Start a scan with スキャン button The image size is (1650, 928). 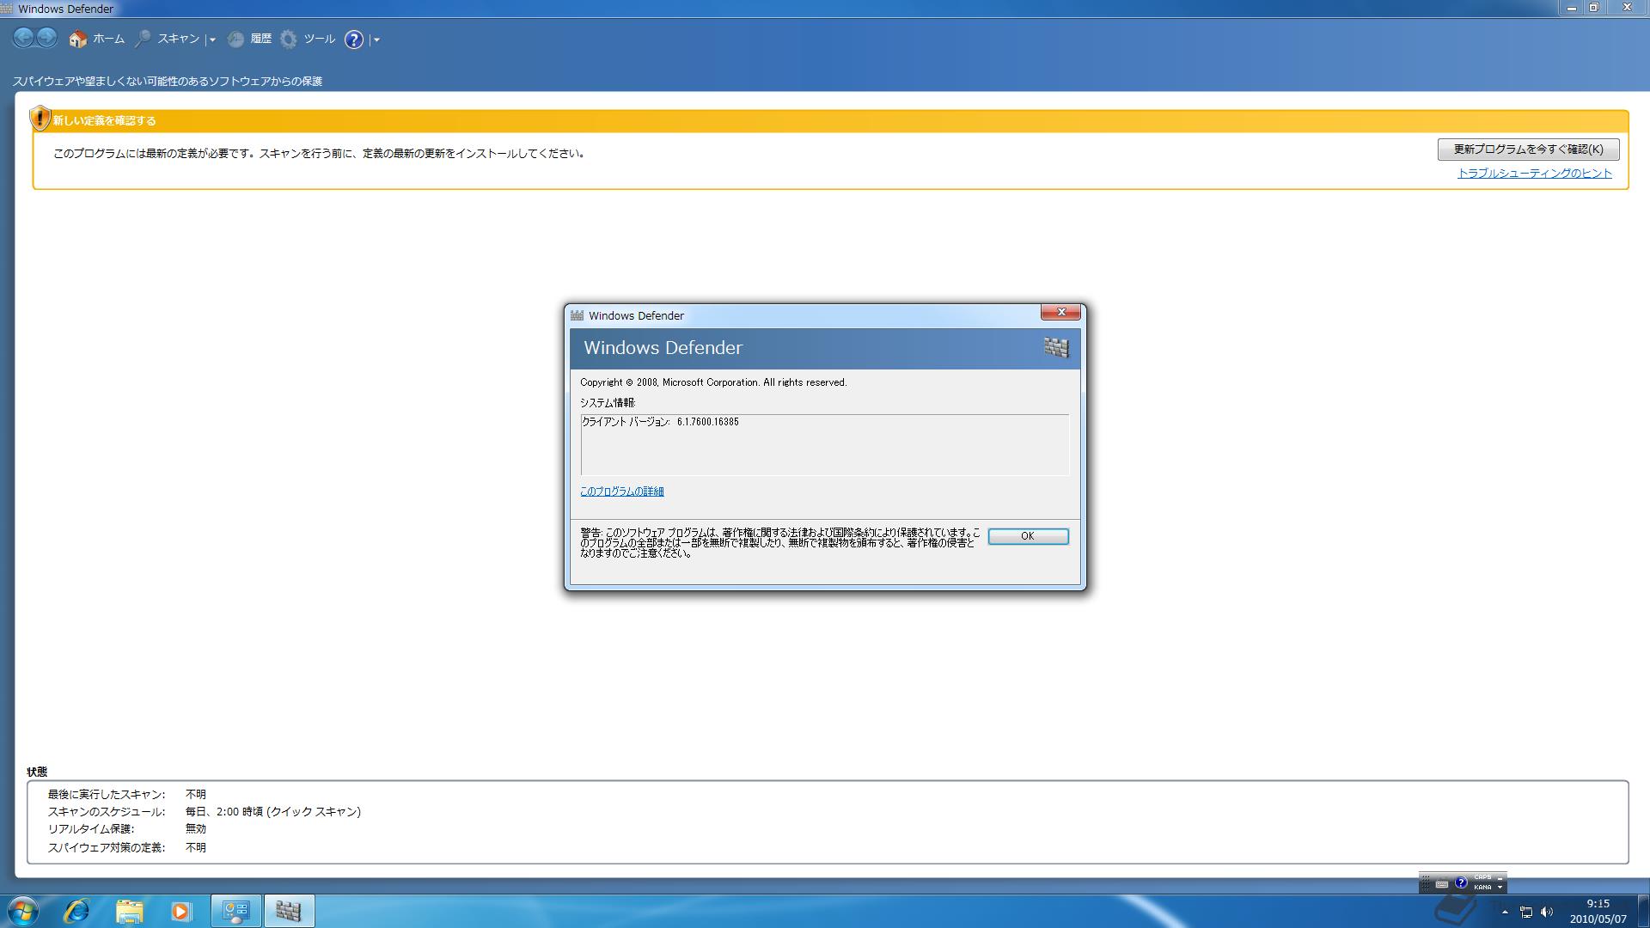tap(168, 39)
